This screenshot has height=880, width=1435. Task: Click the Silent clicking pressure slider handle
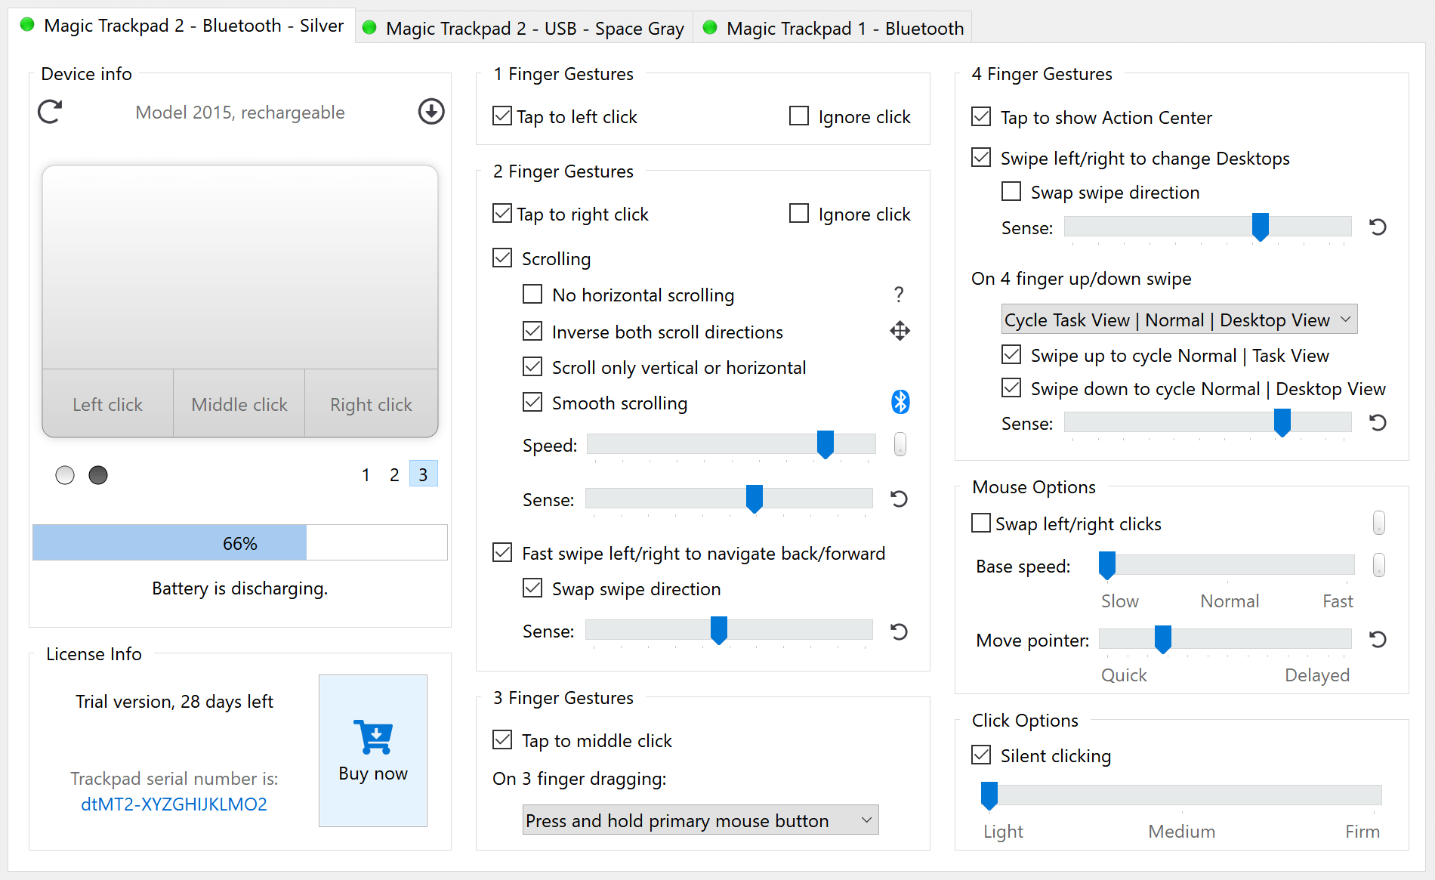(x=989, y=795)
